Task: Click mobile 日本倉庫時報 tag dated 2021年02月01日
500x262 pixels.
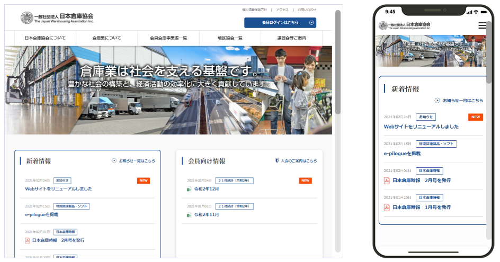Action: pyautogui.click(x=430, y=171)
